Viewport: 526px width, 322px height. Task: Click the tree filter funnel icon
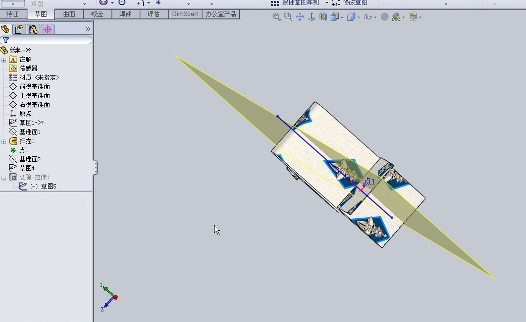click(6, 40)
